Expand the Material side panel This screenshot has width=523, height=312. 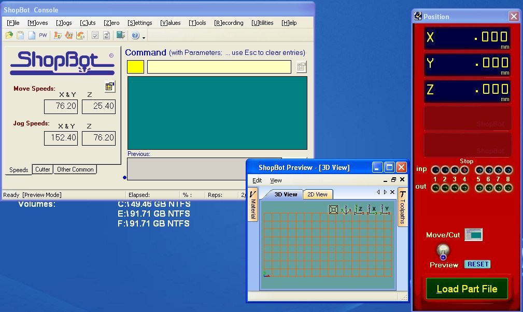(x=253, y=205)
